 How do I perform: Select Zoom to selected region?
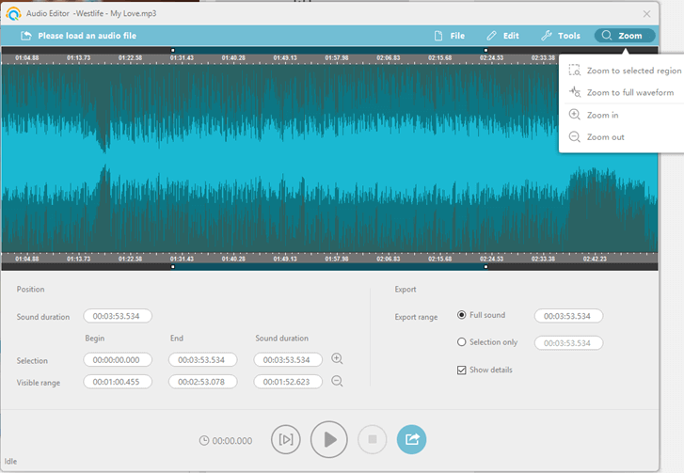[x=632, y=71]
